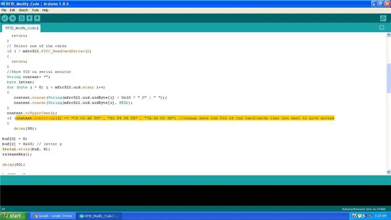The width and height of the screenshot is (391, 220).
Task: Click the system tray clock 8:28 AM
Action: 381,216
